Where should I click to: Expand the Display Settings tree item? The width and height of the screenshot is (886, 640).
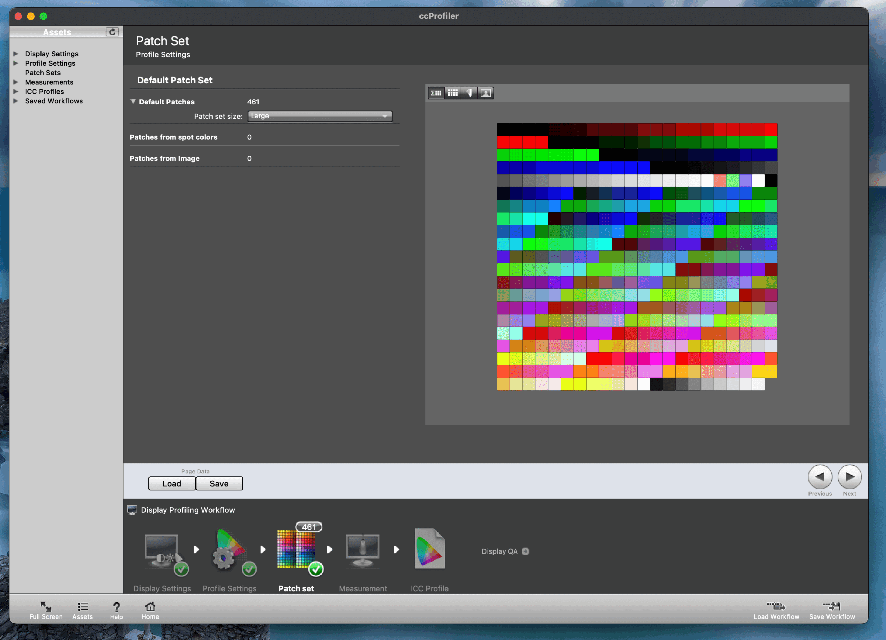click(x=16, y=54)
